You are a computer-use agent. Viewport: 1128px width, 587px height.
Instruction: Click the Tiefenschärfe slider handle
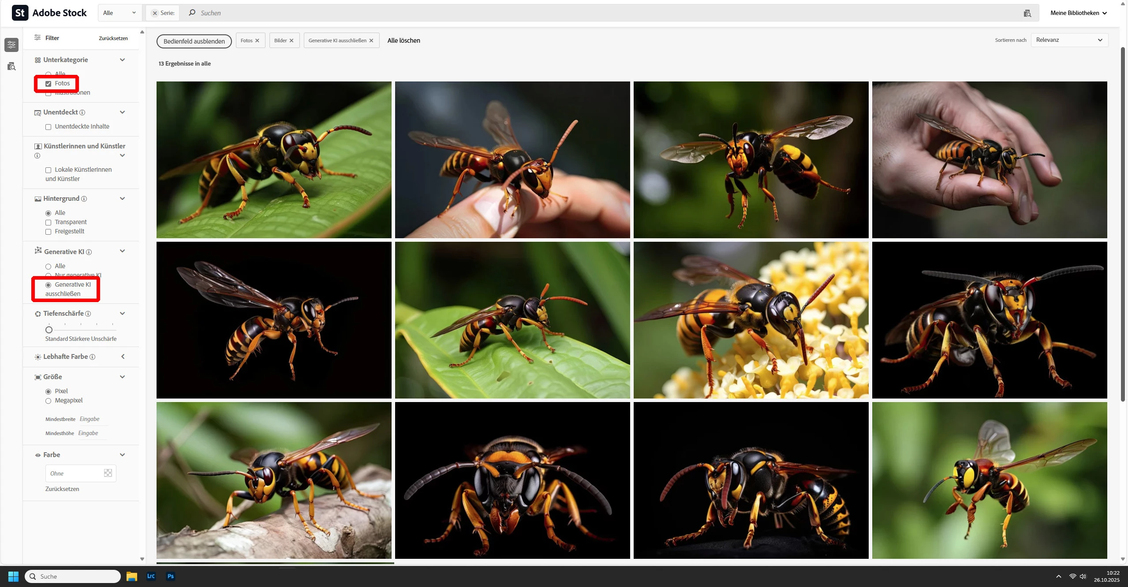click(x=49, y=330)
